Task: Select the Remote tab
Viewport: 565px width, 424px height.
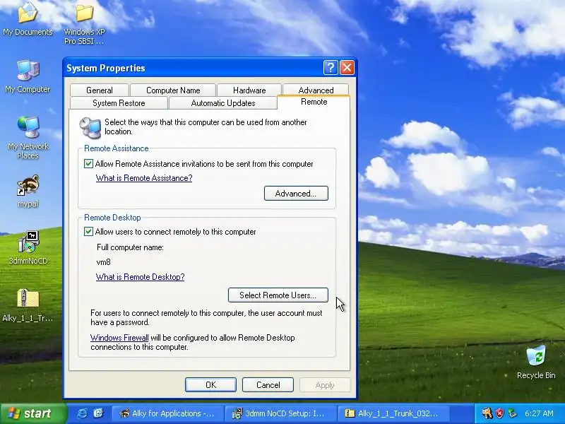Action: pyautogui.click(x=314, y=102)
